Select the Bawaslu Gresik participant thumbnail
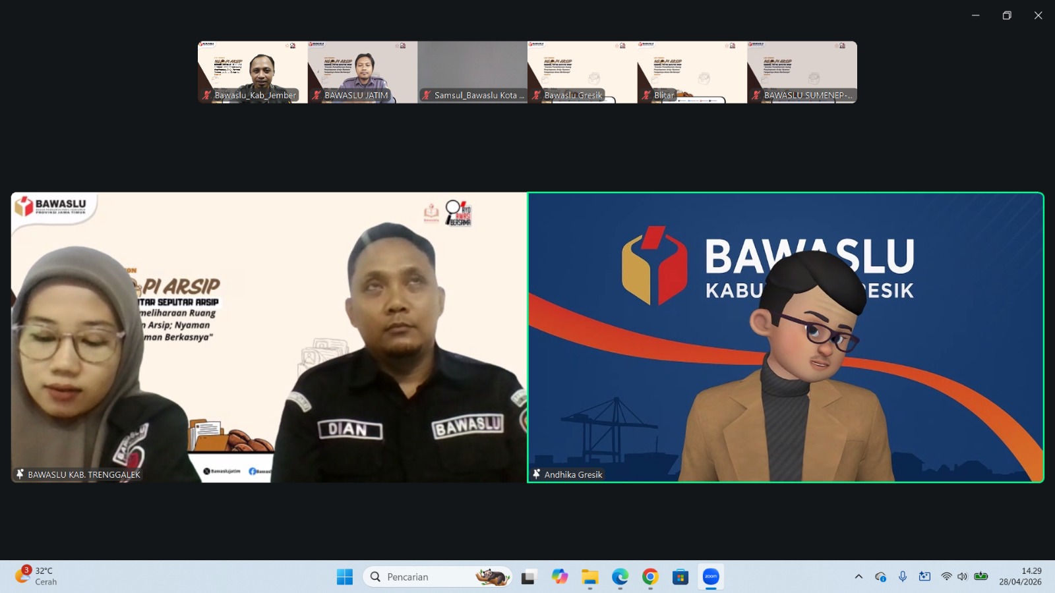Screen dimensions: 1055x593 (582, 72)
